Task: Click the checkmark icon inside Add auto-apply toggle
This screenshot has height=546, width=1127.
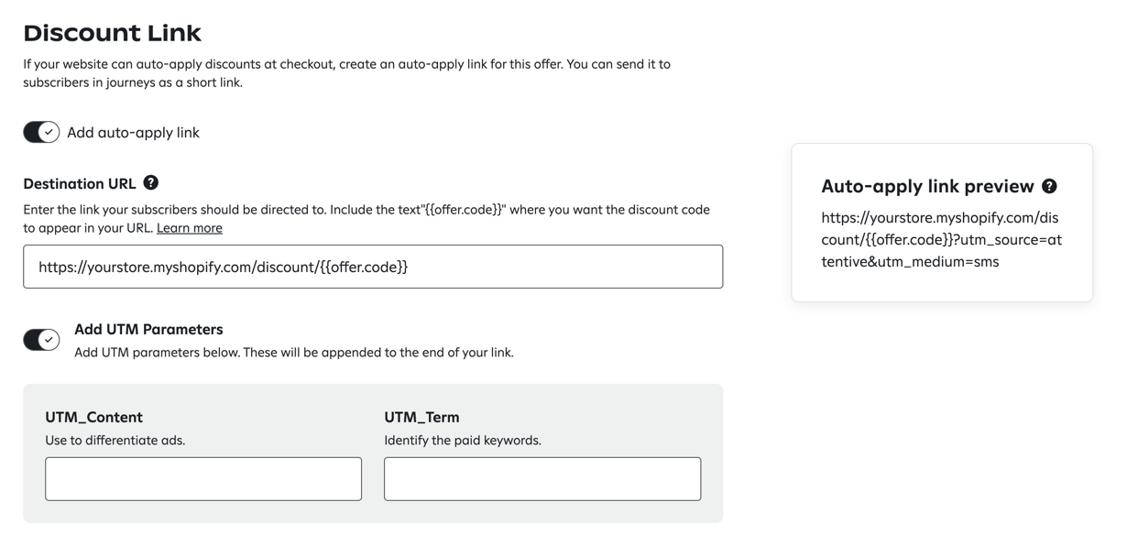Action: (x=49, y=131)
